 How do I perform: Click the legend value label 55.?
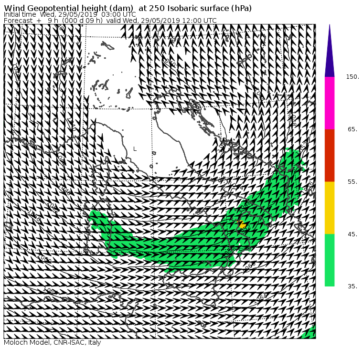(353, 182)
